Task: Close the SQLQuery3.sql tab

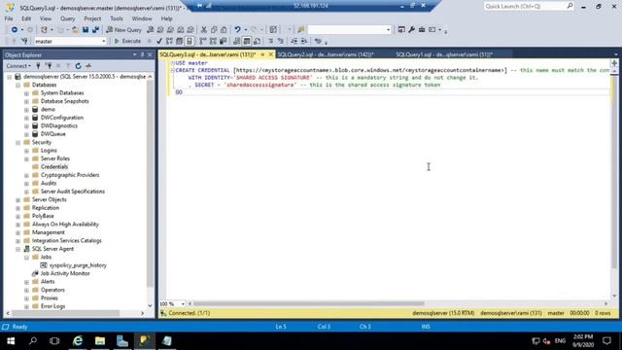Action: pos(271,54)
